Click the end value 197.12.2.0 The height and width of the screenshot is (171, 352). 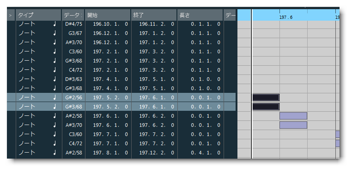157,153
